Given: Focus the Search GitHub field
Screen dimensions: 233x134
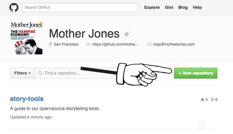Looking at the screenshot, I should pos(80,7).
